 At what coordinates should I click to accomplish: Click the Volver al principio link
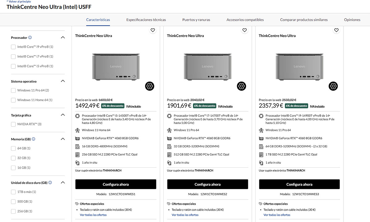coord(19,2)
